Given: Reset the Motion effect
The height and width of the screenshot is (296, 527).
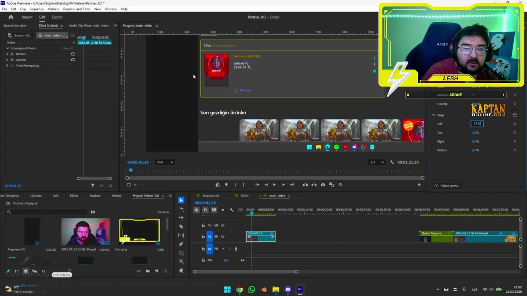Looking at the screenshot, I should (x=73, y=54).
